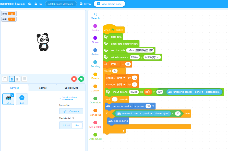
Task: Edit the less-than comparison value 10
Action: pyautogui.click(x=178, y=113)
